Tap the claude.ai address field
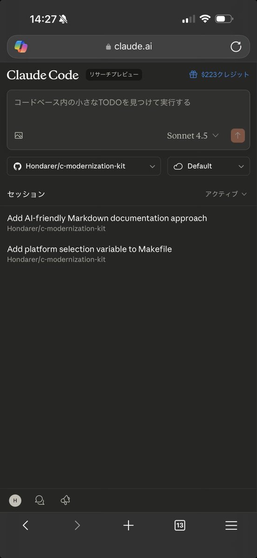 (128, 47)
